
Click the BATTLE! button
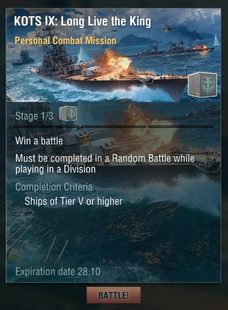tap(113, 295)
